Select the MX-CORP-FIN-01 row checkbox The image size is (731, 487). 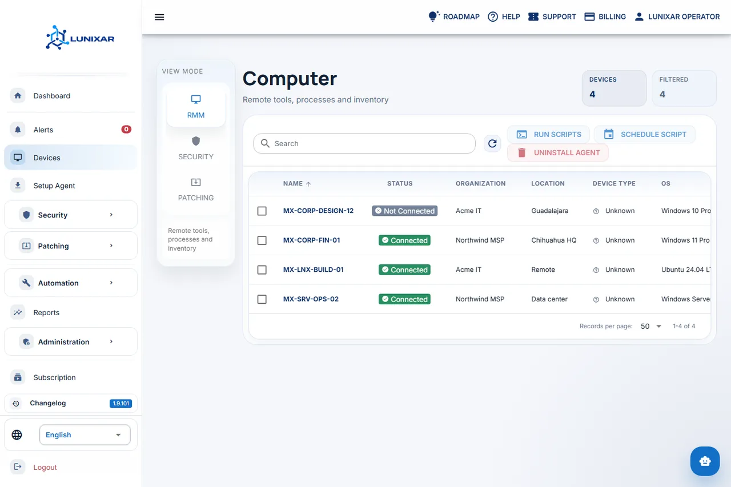262,240
